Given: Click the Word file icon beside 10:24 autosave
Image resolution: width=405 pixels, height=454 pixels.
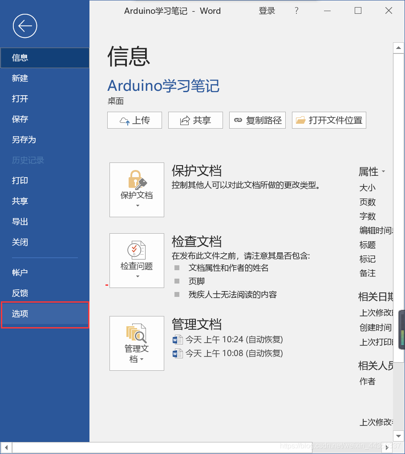Looking at the screenshot, I should point(178,339).
